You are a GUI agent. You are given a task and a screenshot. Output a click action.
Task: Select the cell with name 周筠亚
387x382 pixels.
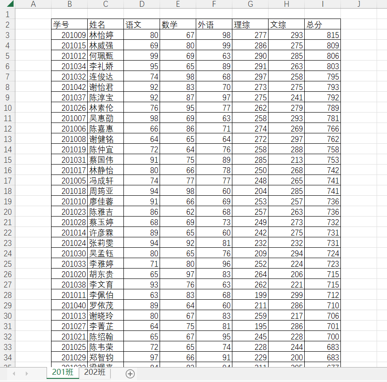pyautogui.click(x=105, y=191)
